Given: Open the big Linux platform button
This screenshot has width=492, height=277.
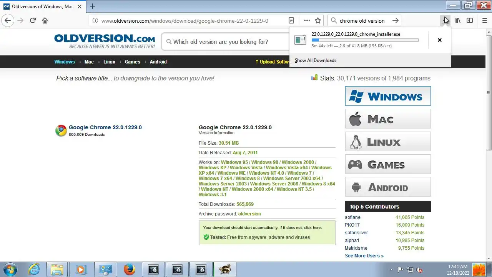Looking at the screenshot, I should pyautogui.click(x=388, y=142).
